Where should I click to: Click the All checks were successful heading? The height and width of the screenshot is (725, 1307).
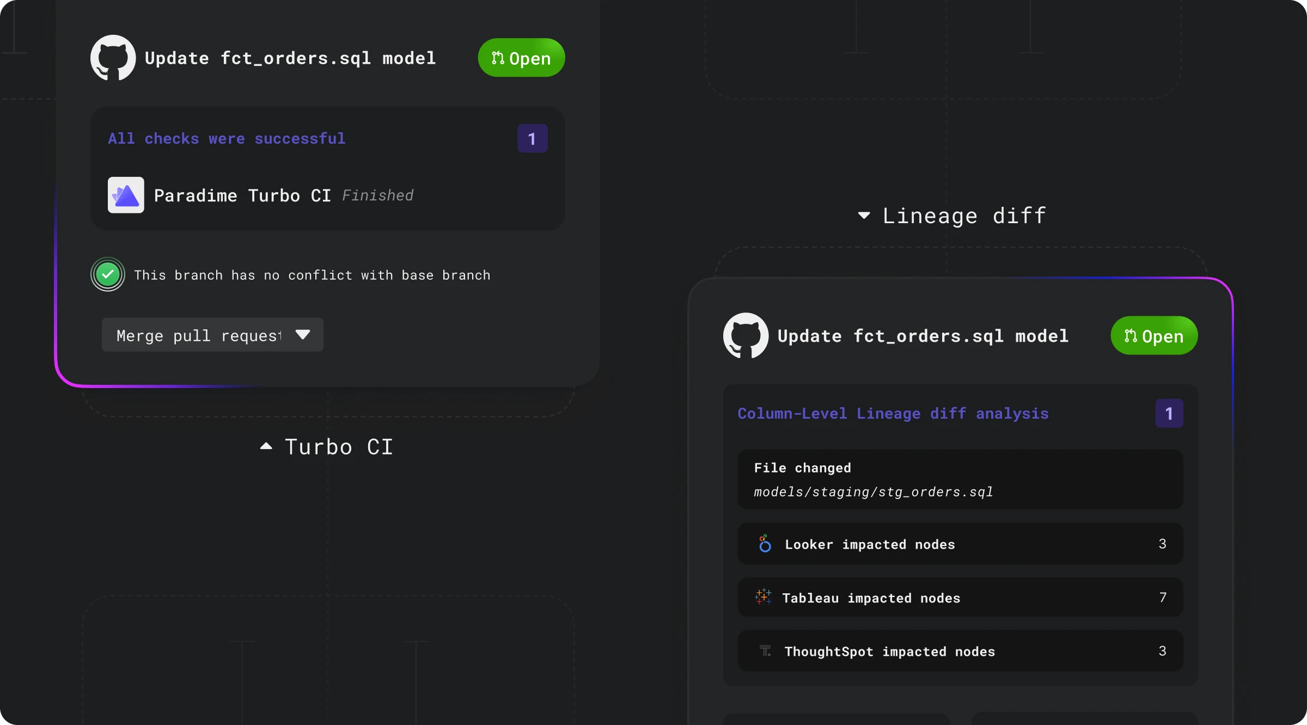[x=227, y=139]
